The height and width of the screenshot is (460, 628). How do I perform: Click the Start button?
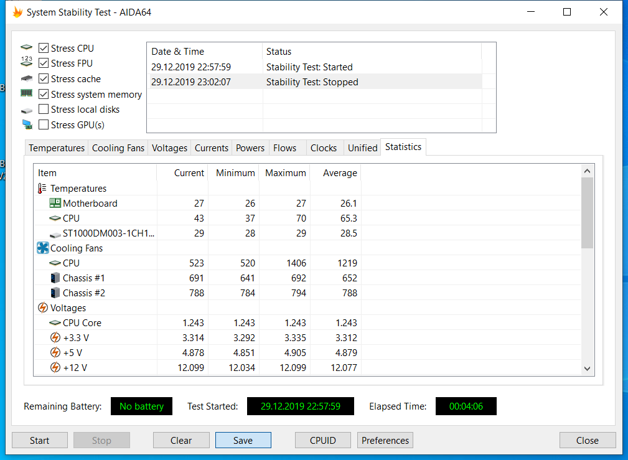click(40, 440)
